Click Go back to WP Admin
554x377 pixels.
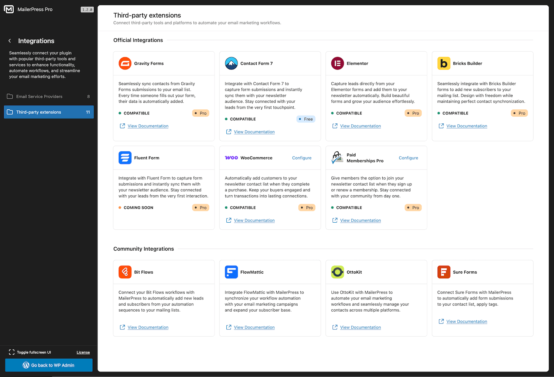(48, 365)
